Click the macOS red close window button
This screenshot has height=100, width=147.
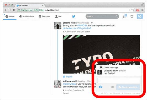click(6, 5)
